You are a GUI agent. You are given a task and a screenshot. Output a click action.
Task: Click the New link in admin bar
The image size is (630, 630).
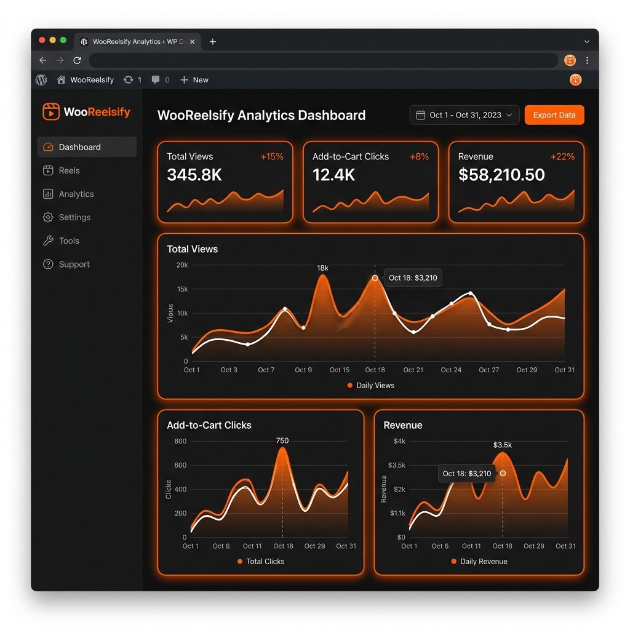click(201, 80)
